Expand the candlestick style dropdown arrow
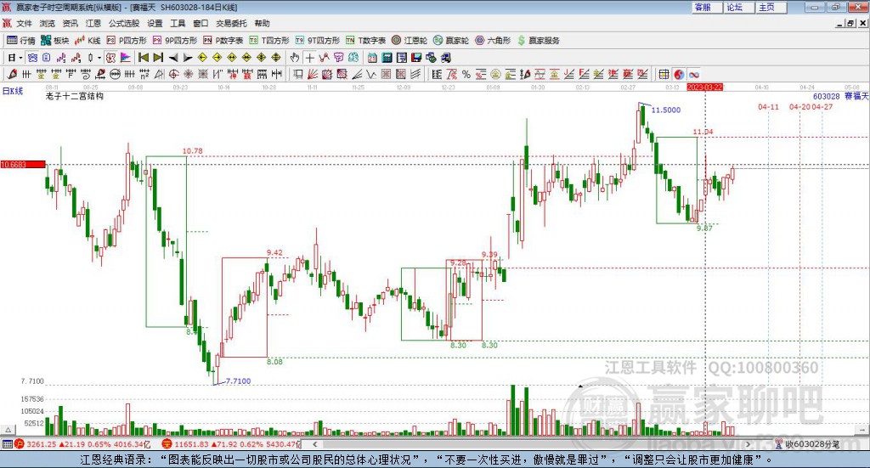The height and width of the screenshot is (468, 870). (x=99, y=58)
